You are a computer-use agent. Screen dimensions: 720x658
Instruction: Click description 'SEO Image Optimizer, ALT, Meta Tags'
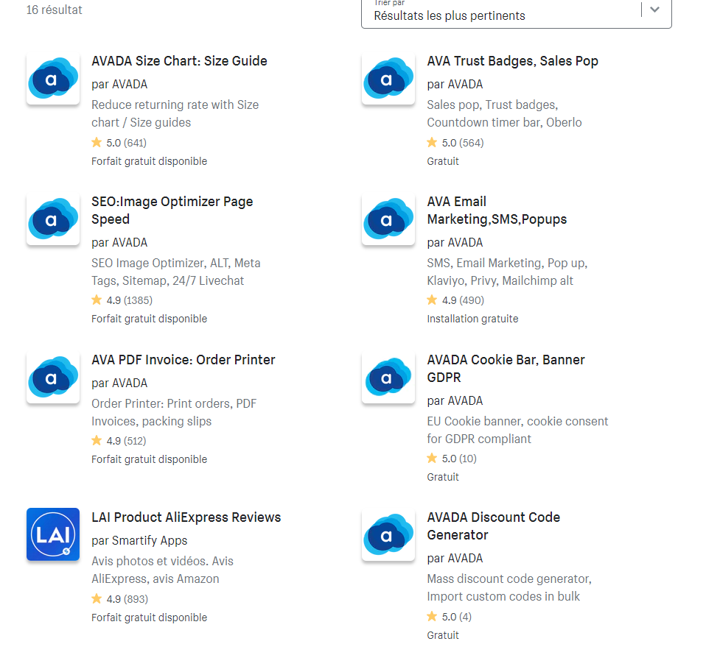tap(176, 272)
